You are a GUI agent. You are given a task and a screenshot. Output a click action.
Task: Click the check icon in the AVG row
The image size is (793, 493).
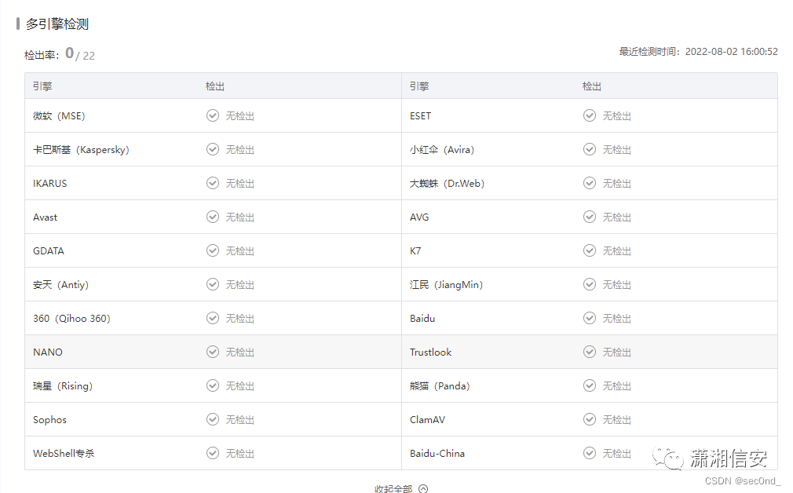coord(590,217)
